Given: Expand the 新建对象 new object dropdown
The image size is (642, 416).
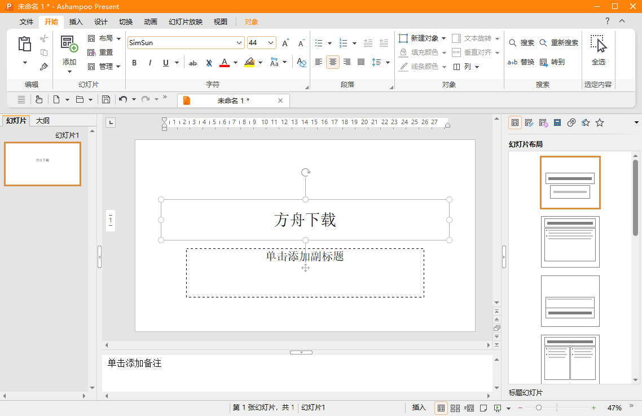Looking at the screenshot, I should (443, 38).
